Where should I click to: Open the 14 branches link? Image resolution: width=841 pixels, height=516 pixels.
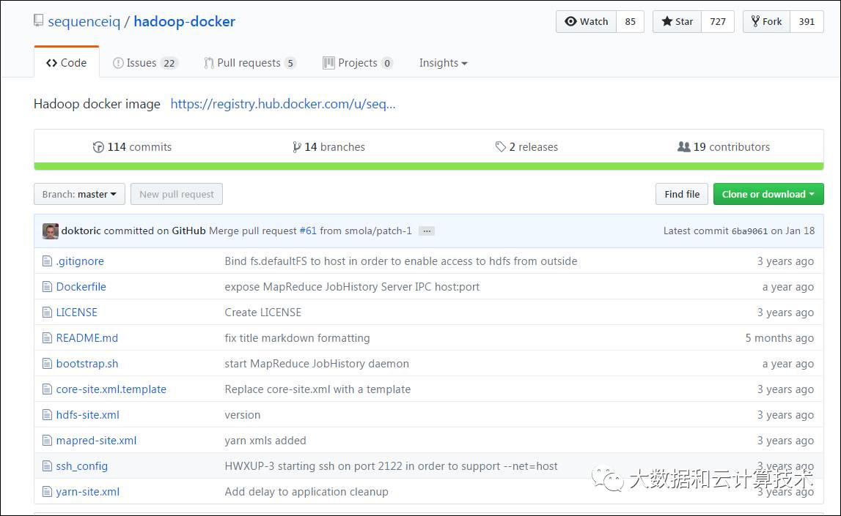[x=328, y=147]
